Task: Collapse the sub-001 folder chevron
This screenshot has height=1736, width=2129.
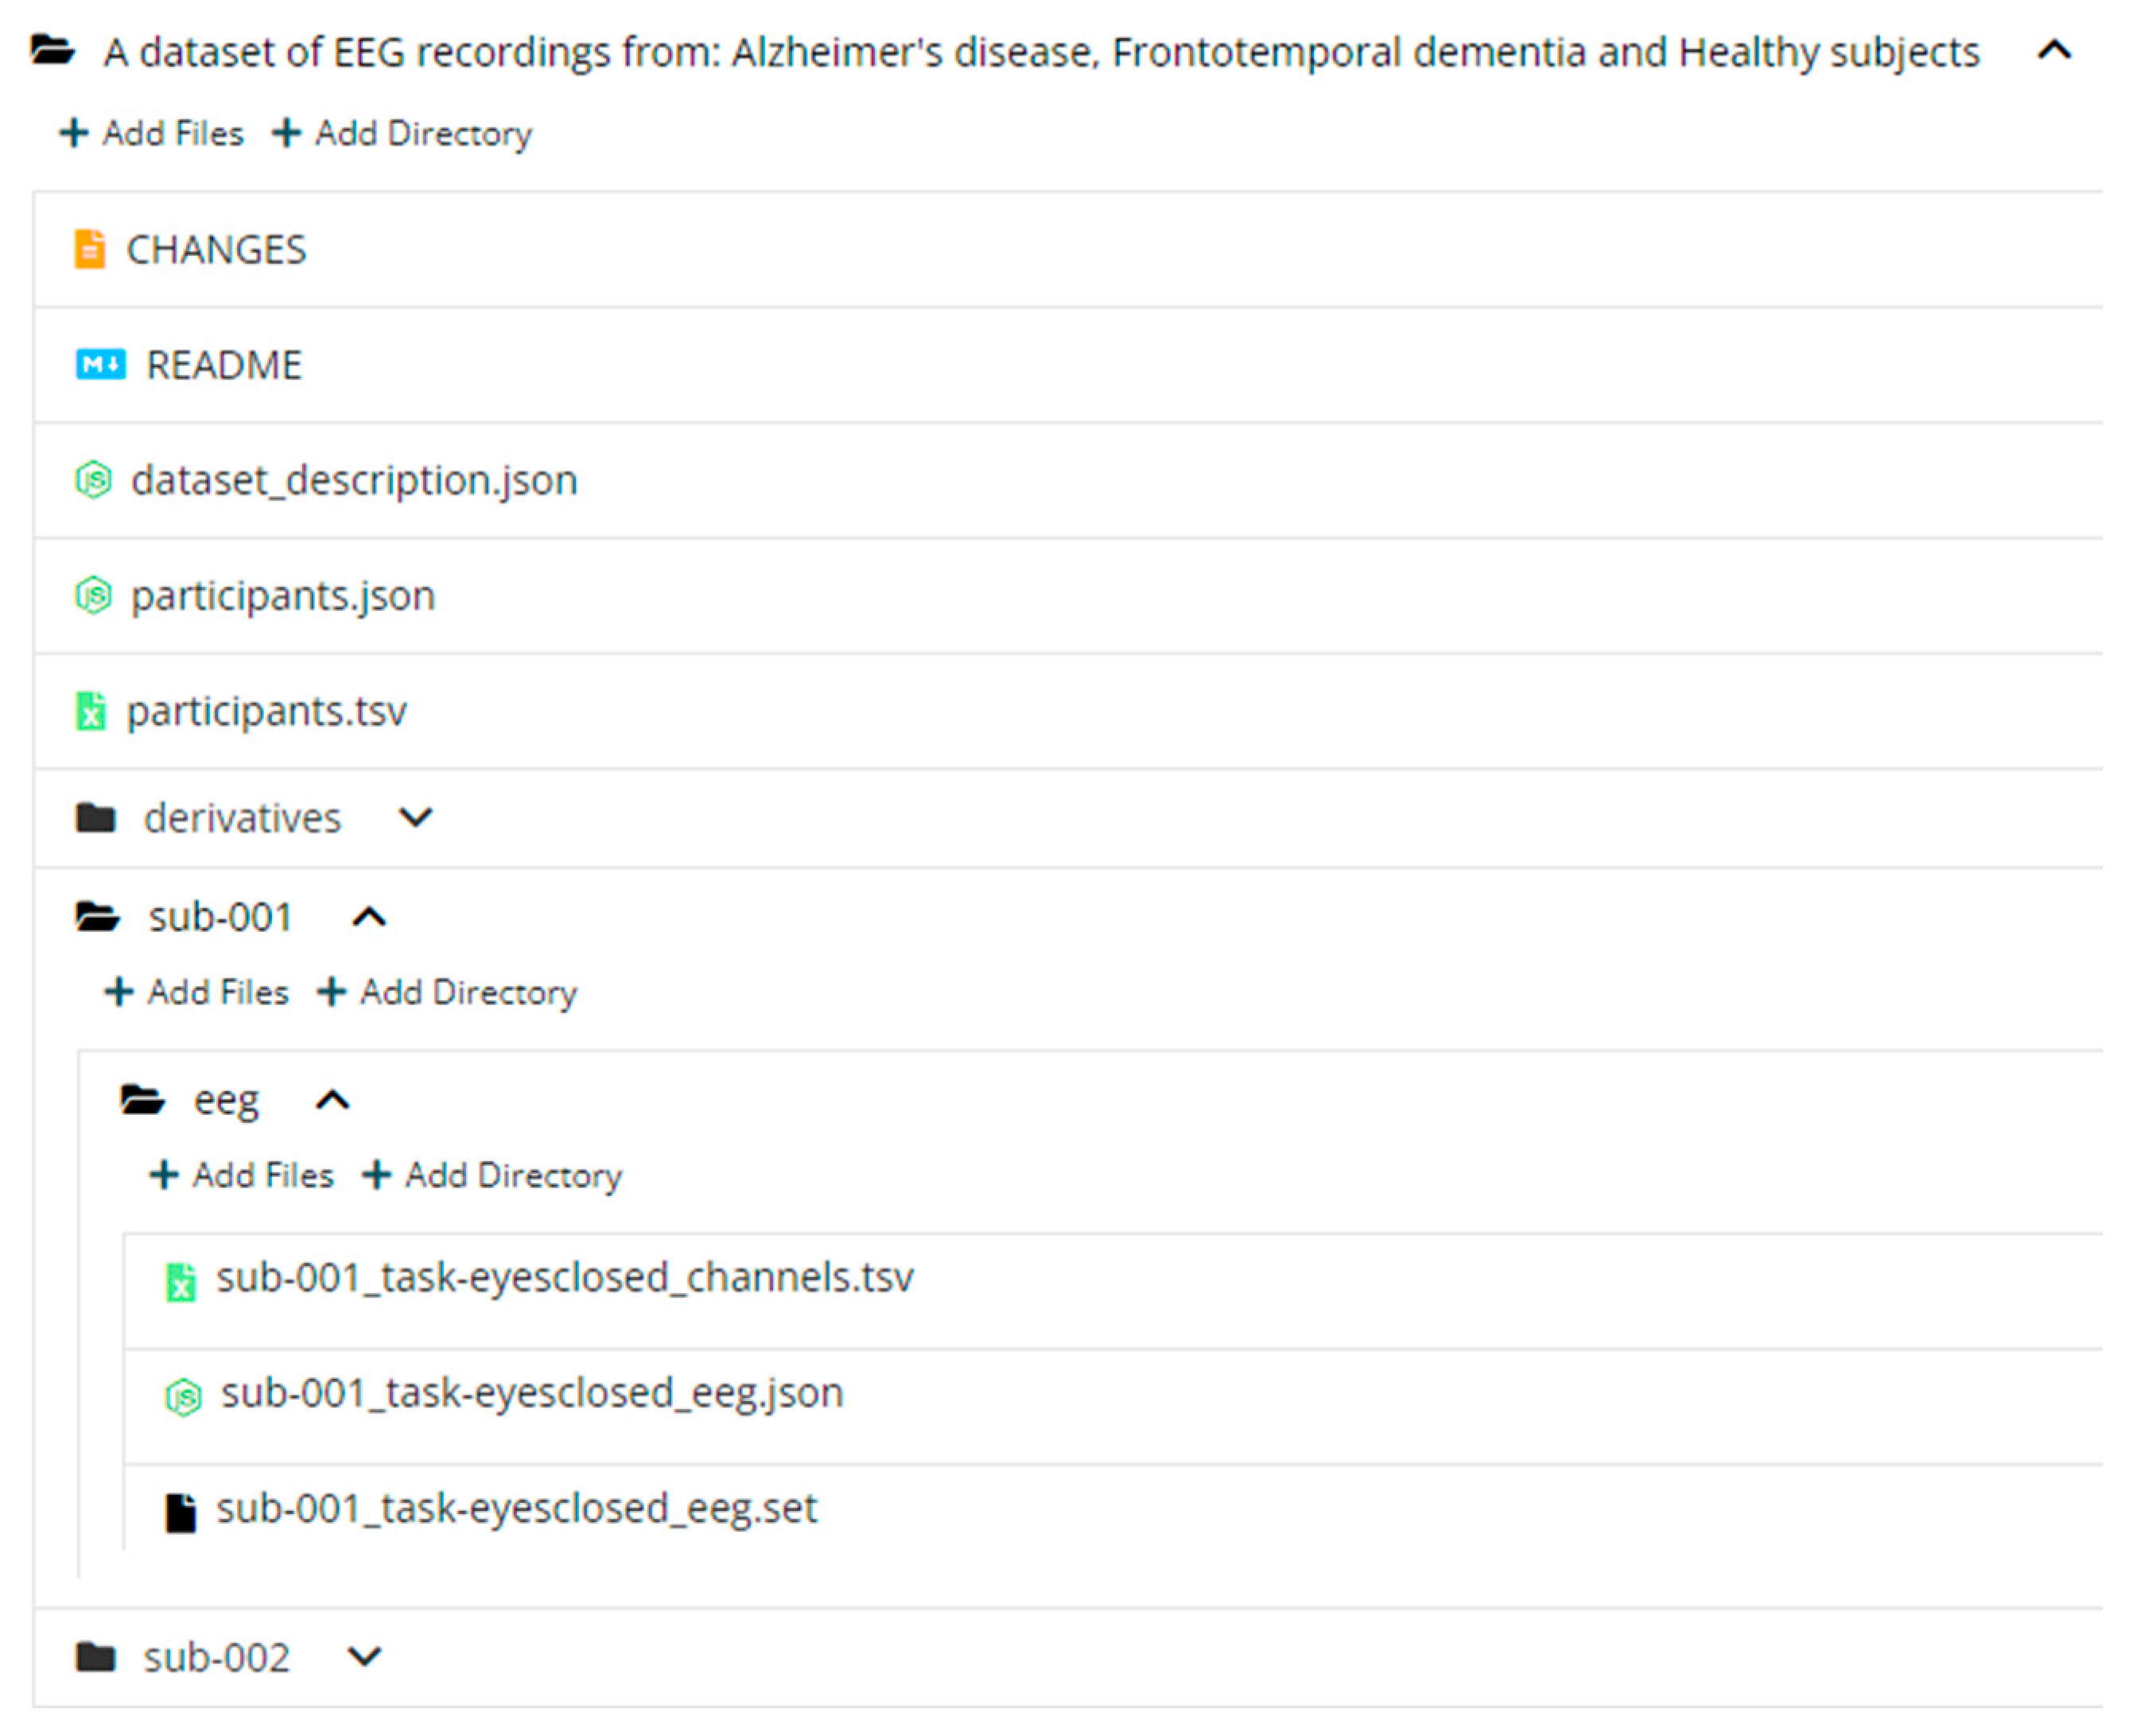Action: tap(369, 916)
